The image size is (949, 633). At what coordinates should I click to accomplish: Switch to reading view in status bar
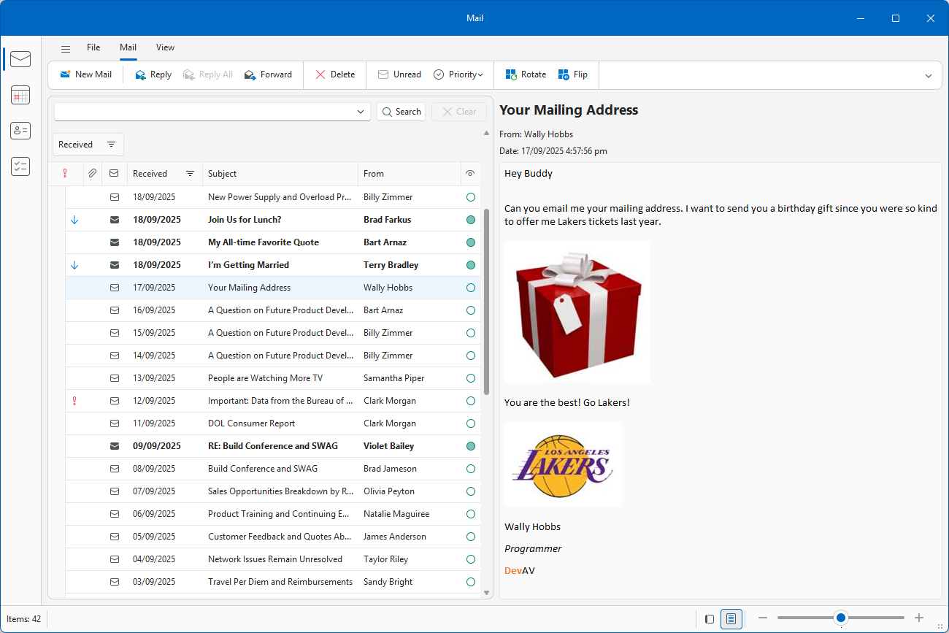coord(731,618)
